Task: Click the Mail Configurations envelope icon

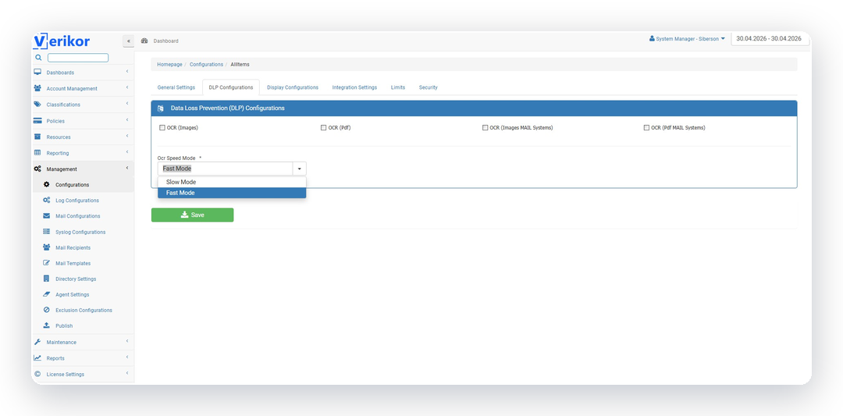Action: click(x=46, y=215)
